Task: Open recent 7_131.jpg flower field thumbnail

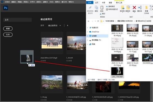Action: coord(52,82)
